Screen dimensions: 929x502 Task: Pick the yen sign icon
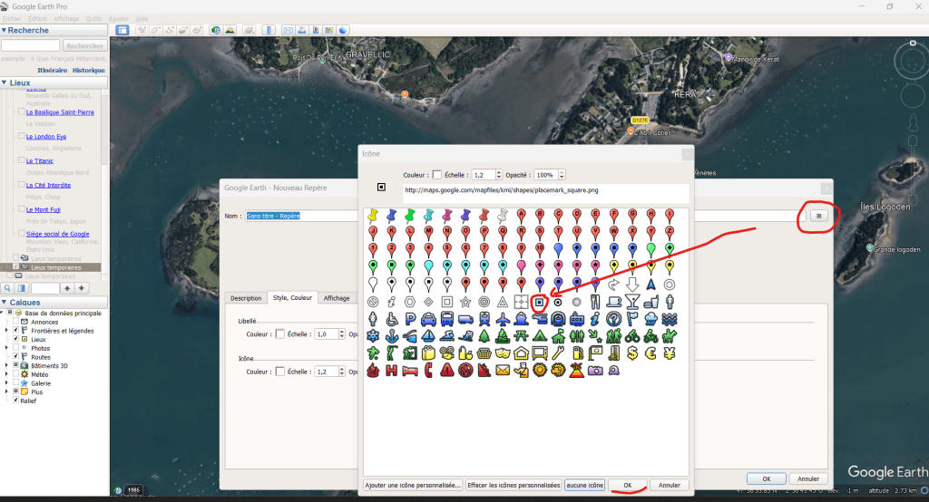click(670, 353)
